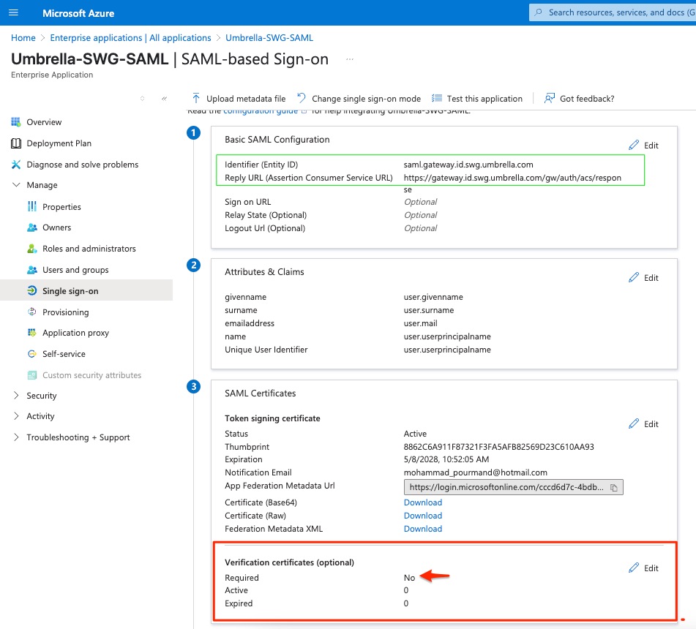This screenshot has width=696, height=629.
Task: Click the Search resources, services, and docs field
Action: (613, 12)
